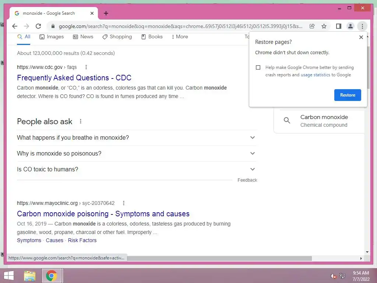The width and height of the screenshot is (377, 283).
Task: Click the Chrome taskbar icon
Action: point(51,276)
